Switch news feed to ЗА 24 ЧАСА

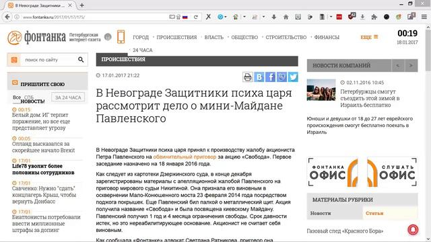tap(68, 97)
